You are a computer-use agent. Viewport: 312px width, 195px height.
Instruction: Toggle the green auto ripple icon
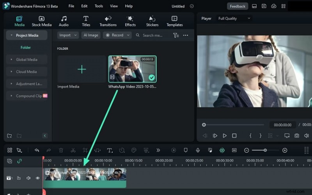pyautogui.click(x=222, y=150)
